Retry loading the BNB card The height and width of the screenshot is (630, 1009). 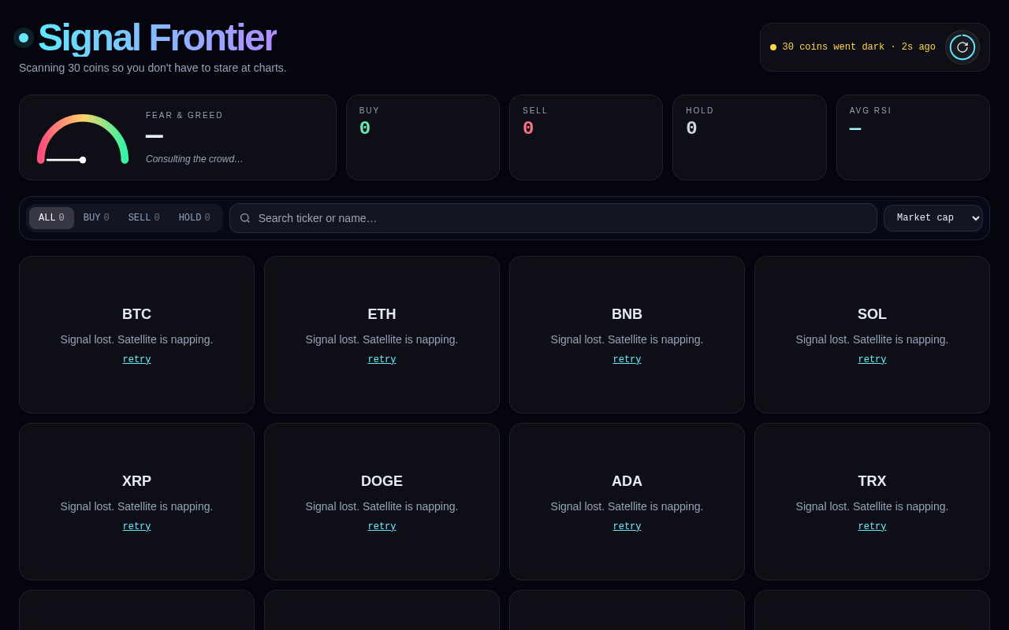pos(627,360)
